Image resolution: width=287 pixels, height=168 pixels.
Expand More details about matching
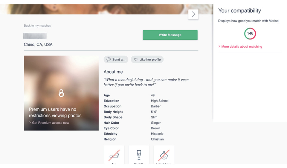pyautogui.click(x=242, y=47)
